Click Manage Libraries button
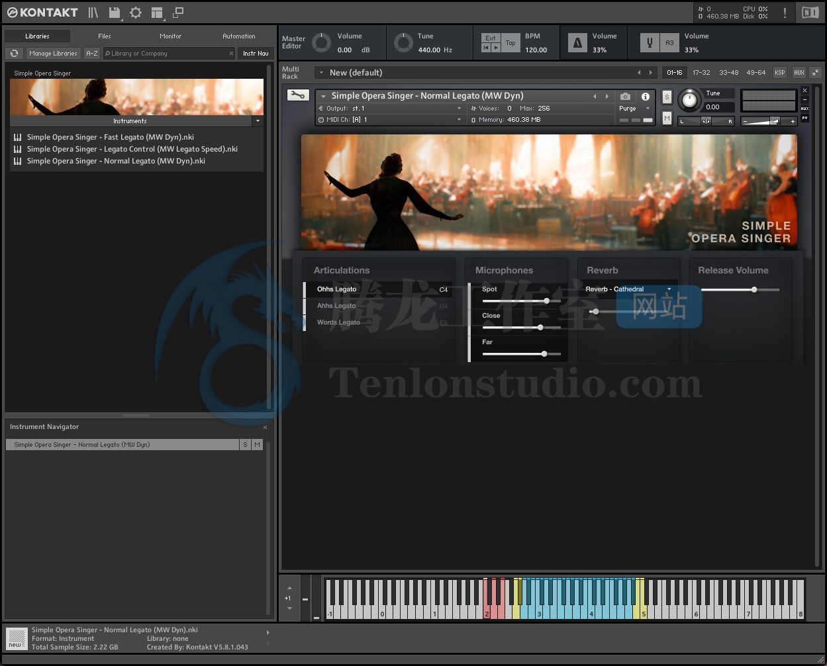Image resolution: width=827 pixels, height=666 pixels. (53, 54)
